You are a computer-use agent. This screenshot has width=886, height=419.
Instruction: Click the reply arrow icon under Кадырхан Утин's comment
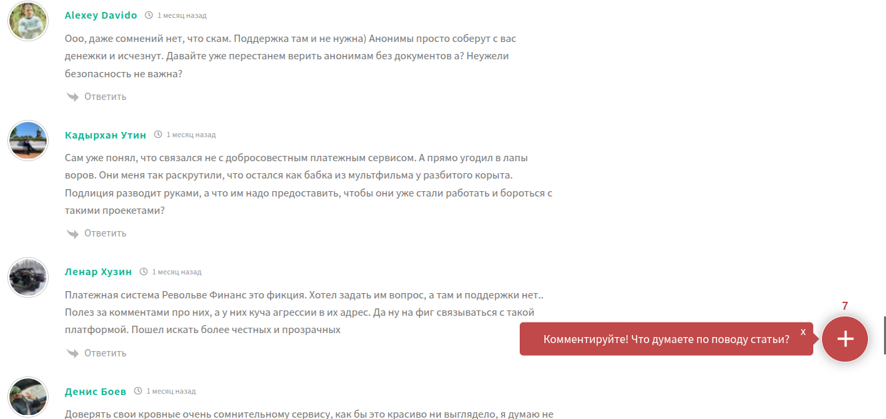[73, 233]
